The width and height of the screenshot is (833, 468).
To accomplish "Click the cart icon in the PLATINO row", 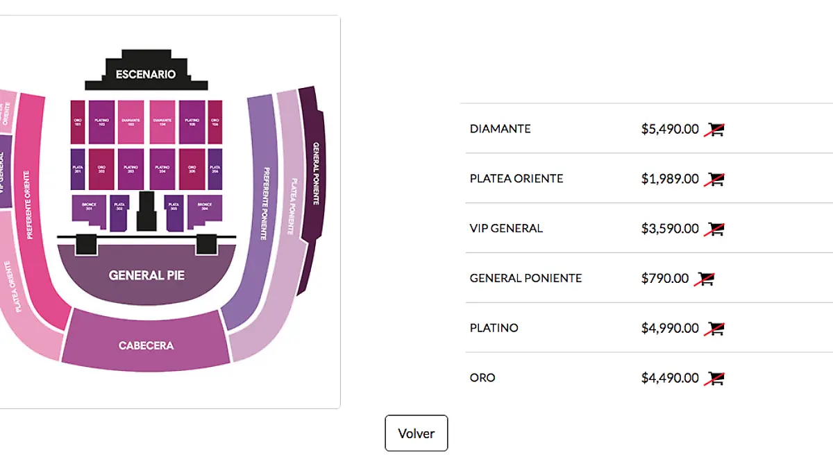I will click(x=714, y=329).
